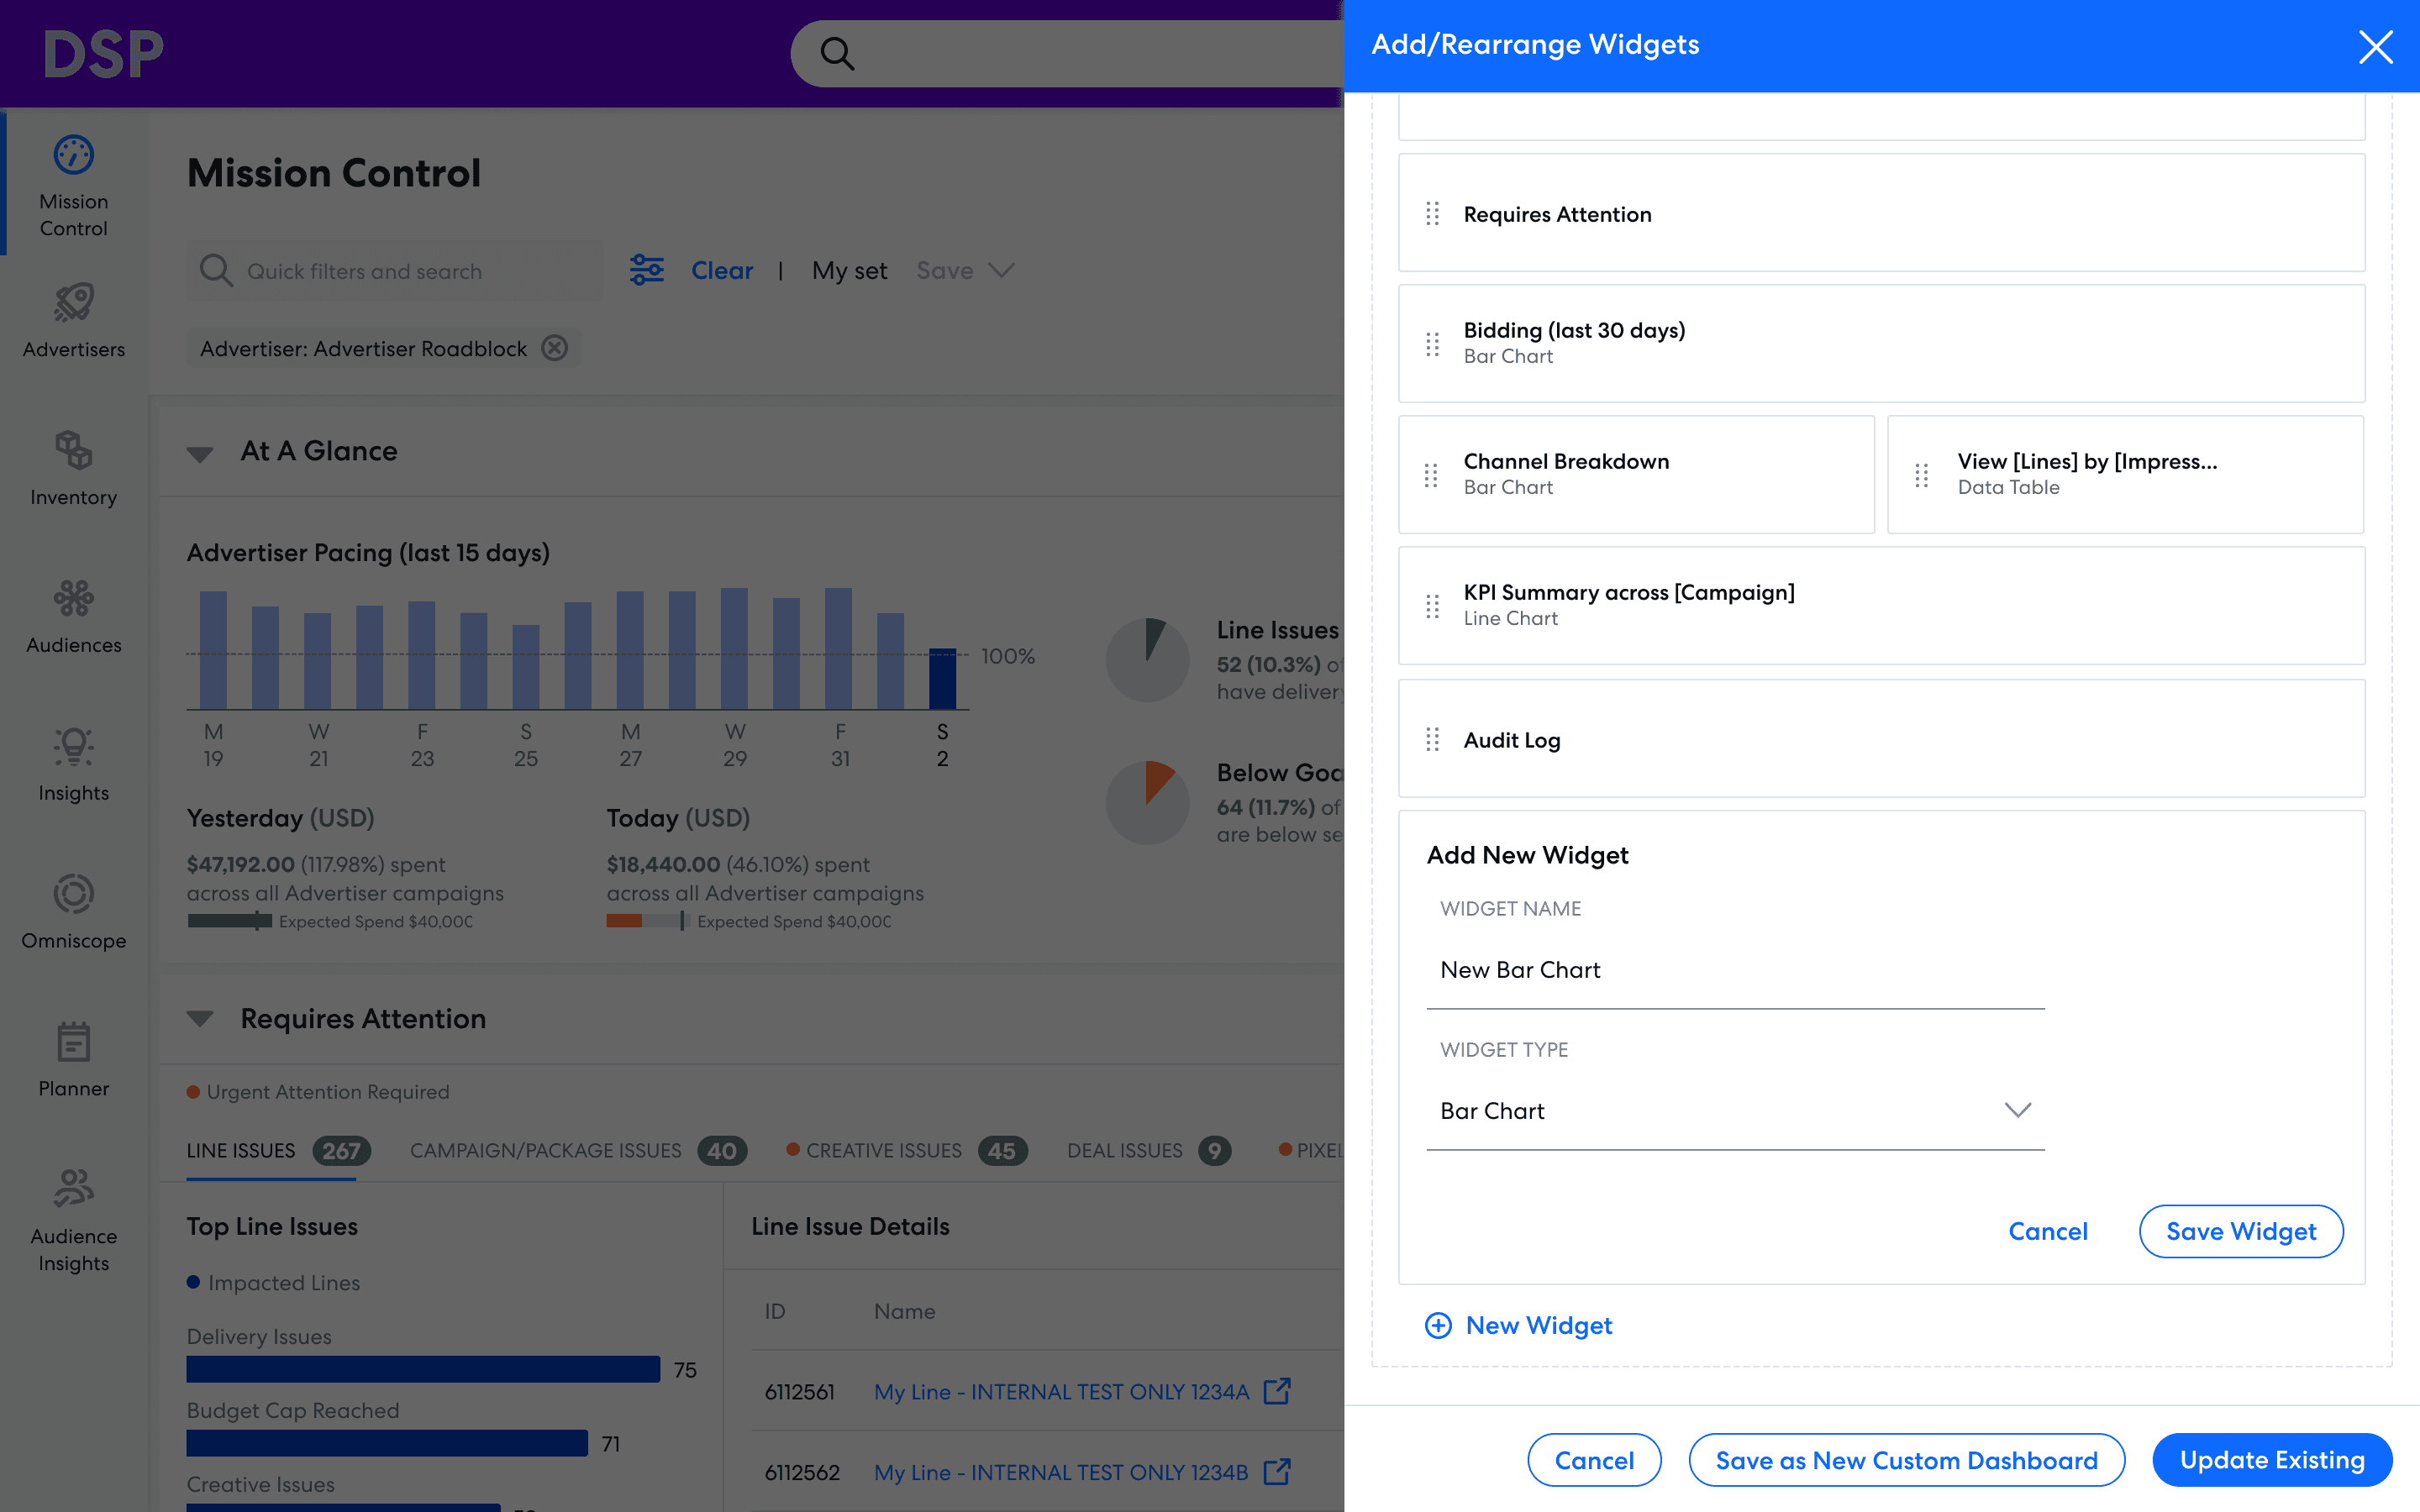Click the filter sliders icon beside Clear
This screenshot has width=2420, height=1512.
646,270
